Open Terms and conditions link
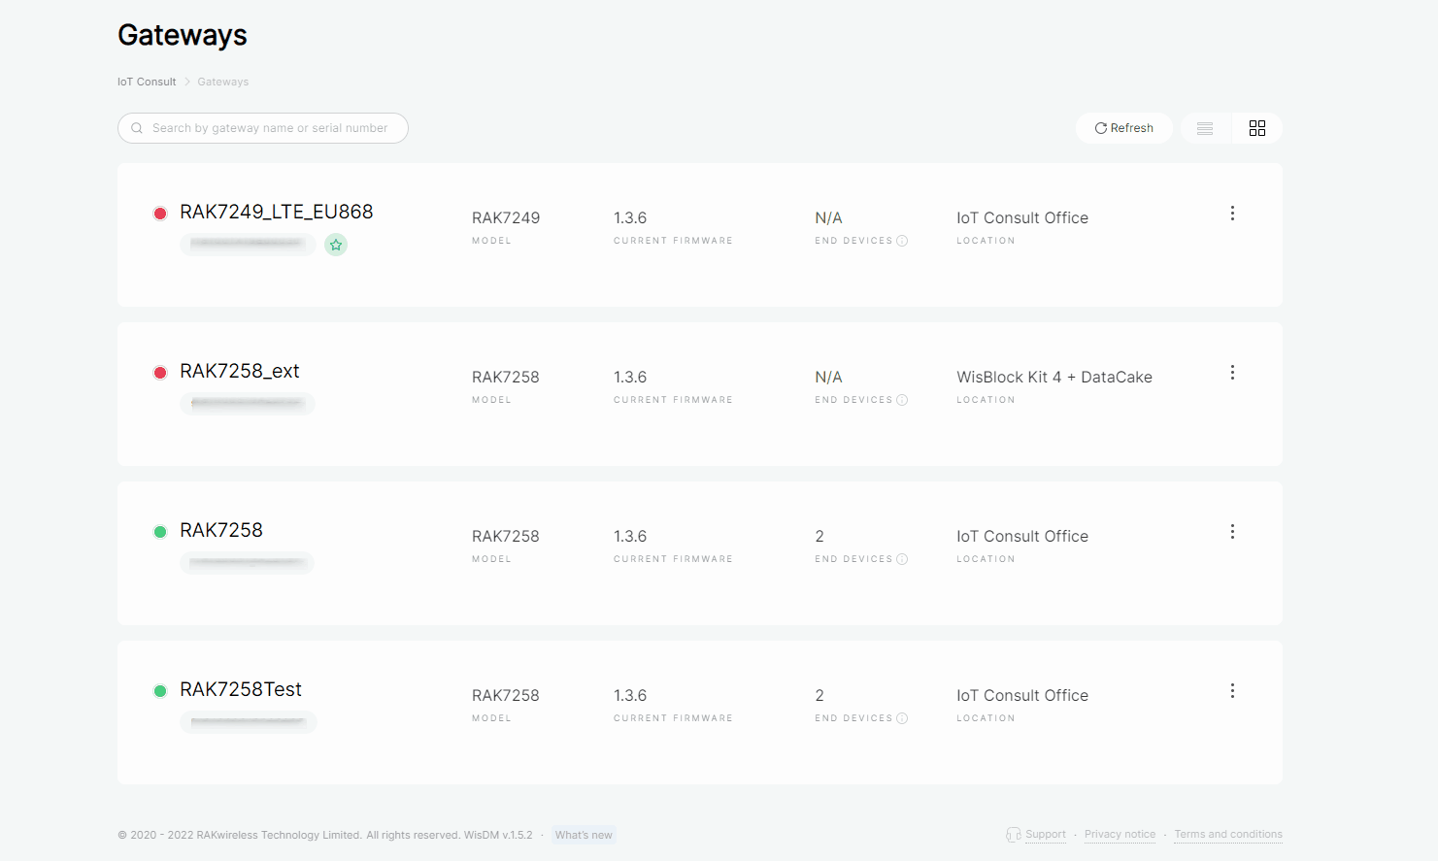Image resolution: width=1438 pixels, height=861 pixels. [1227, 835]
